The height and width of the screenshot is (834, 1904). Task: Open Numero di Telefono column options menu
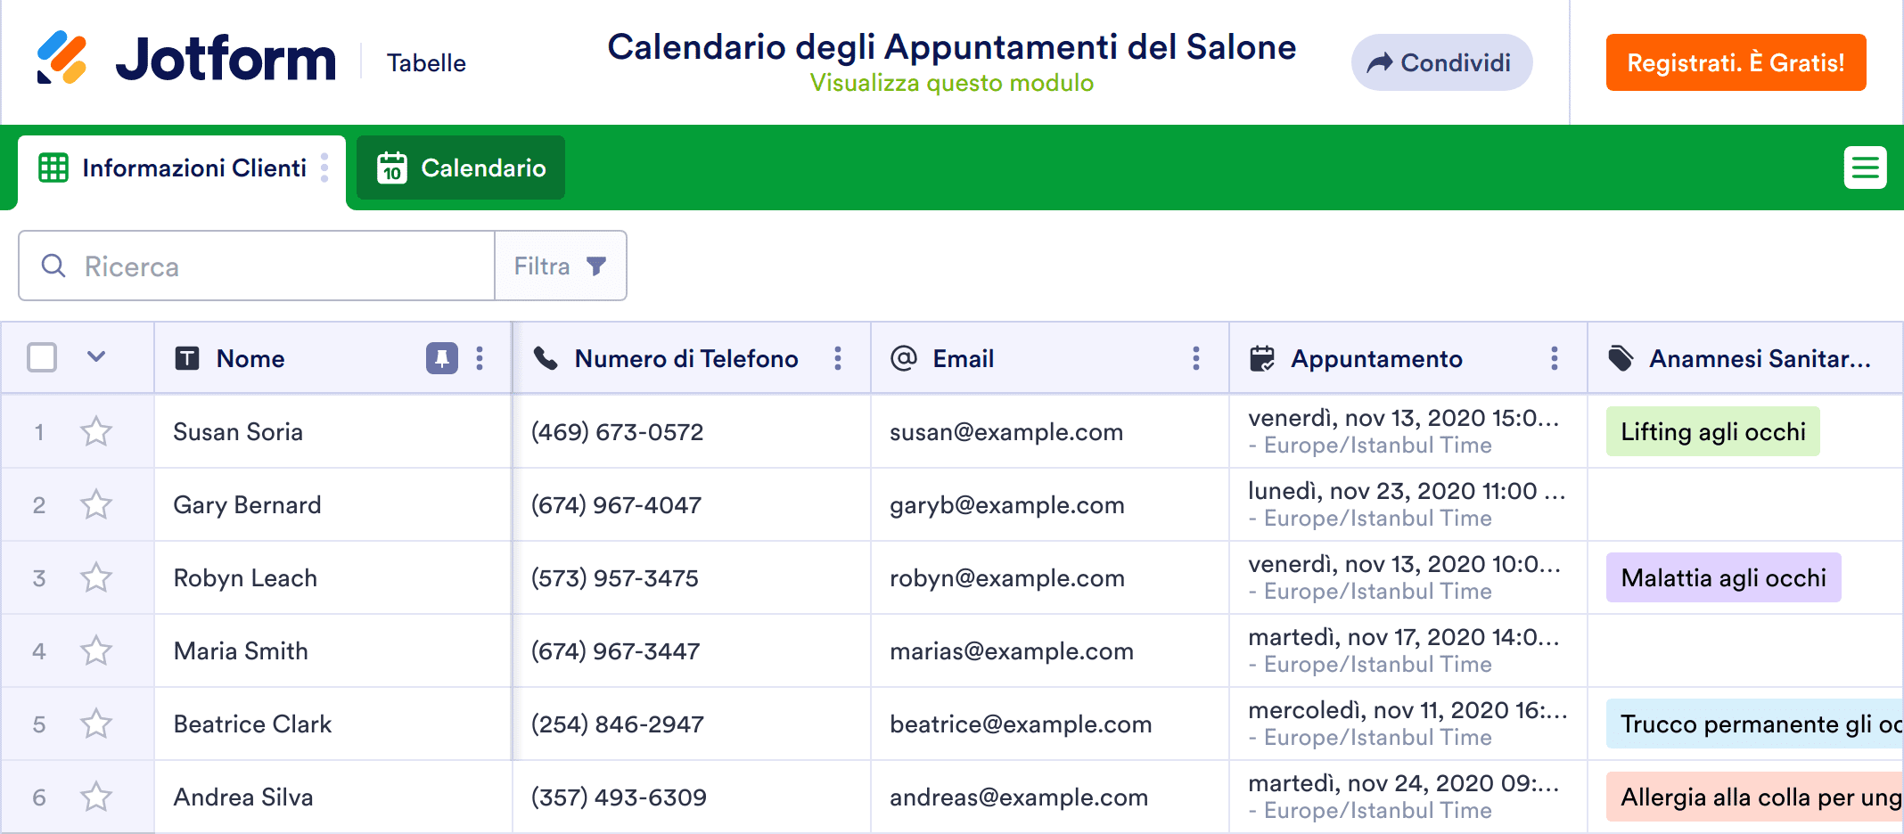(838, 358)
